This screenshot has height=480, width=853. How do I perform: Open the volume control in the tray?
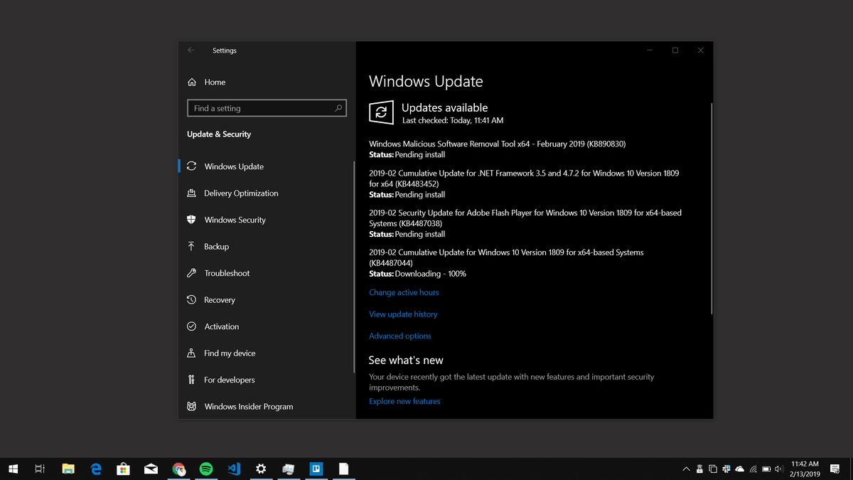779,469
